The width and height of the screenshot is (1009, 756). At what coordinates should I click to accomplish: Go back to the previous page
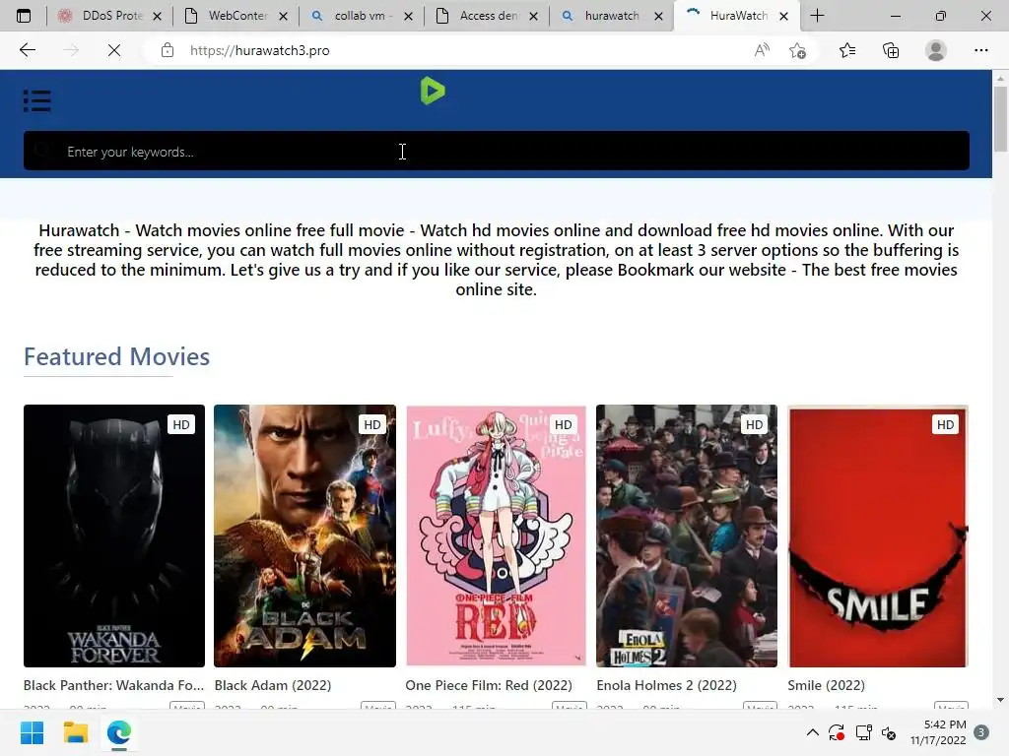[27, 50]
